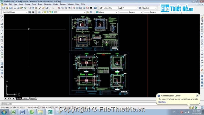This screenshot has width=204, height=115.
Task: Toggle SNAP mode in status bar
Action: click(x=30, y=108)
